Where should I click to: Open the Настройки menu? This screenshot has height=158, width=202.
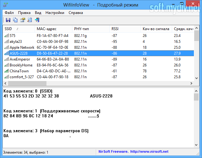[55, 13]
